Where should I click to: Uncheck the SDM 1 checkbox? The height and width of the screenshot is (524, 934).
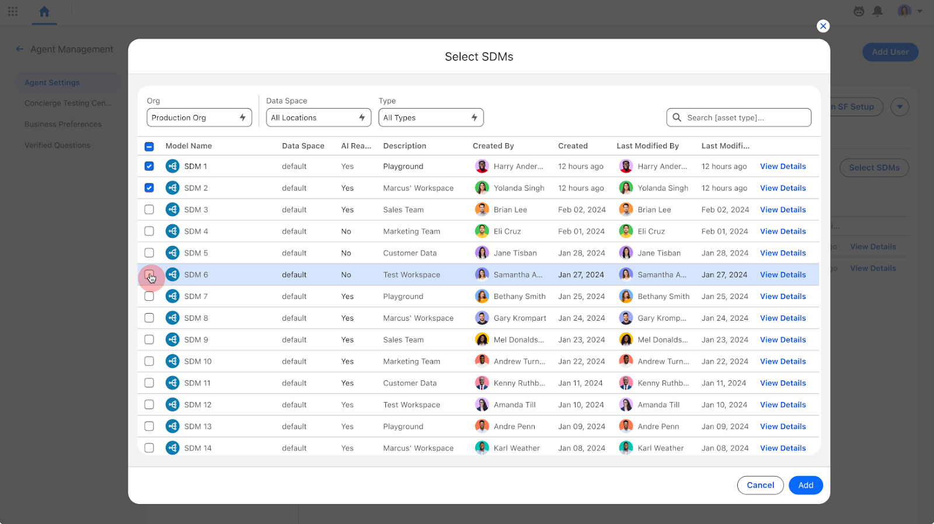pyautogui.click(x=149, y=166)
